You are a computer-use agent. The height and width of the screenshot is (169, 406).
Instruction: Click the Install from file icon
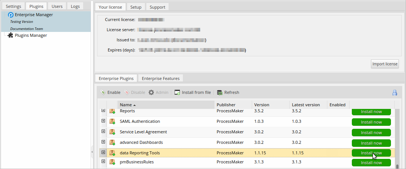(x=177, y=92)
